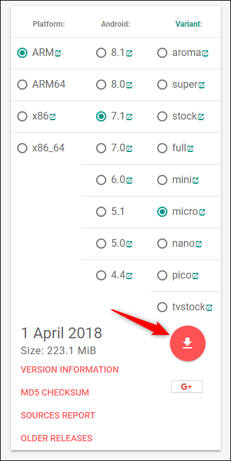Viewport: 231px width, 461px height.
Task: Select the x86_64 platform option
Action: click(22, 148)
